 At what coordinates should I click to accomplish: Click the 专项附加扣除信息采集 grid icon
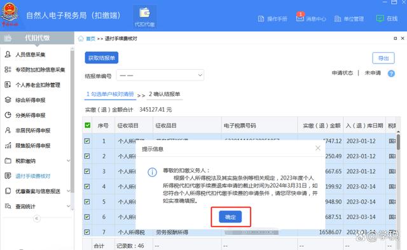[8, 69]
